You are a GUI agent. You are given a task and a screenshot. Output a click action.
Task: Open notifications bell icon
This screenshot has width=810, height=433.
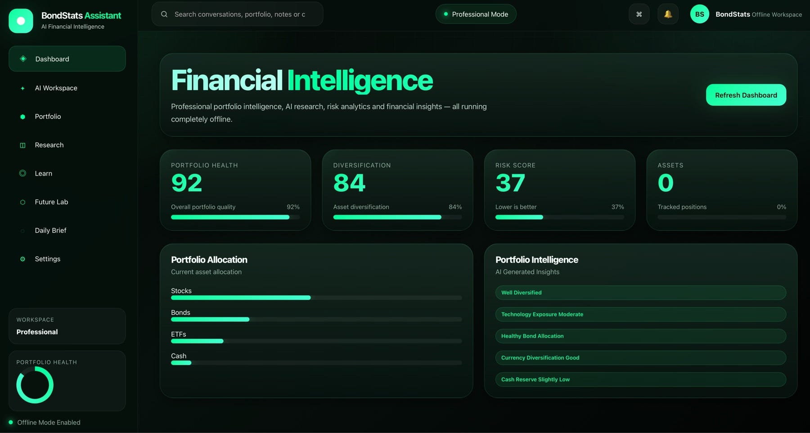tap(668, 14)
